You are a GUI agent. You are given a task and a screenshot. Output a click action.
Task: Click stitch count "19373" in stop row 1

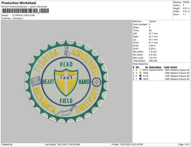(145, 70)
